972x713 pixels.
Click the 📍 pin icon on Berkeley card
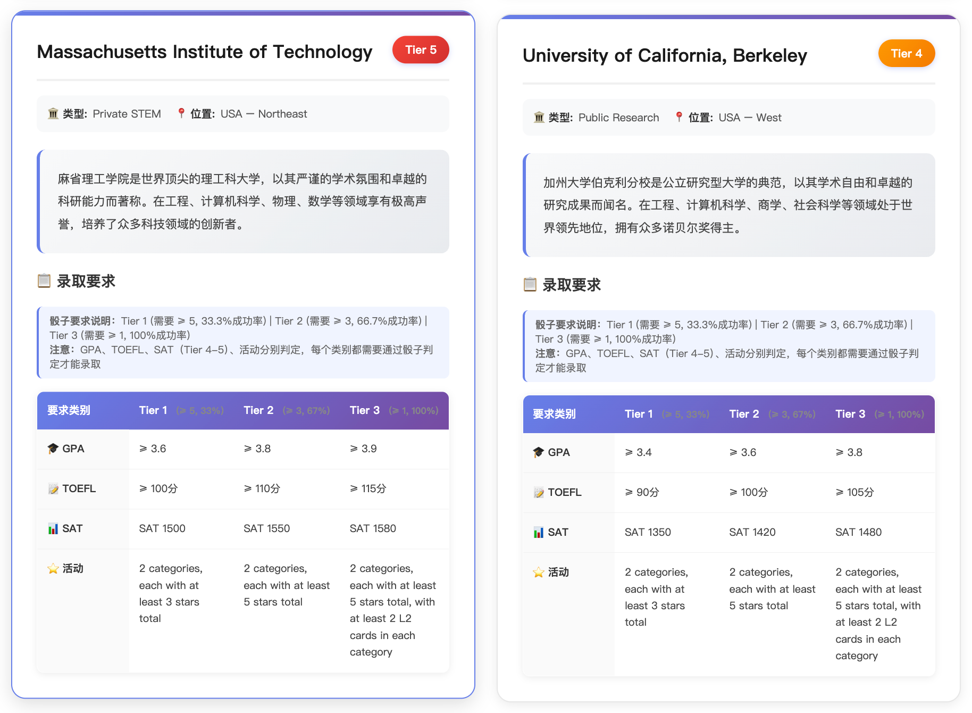pyautogui.click(x=680, y=117)
